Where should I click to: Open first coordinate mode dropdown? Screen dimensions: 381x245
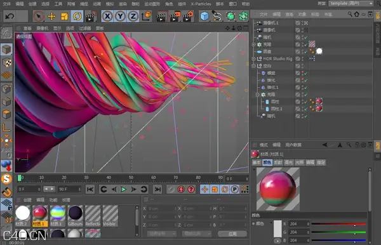[x=161, y=234]
